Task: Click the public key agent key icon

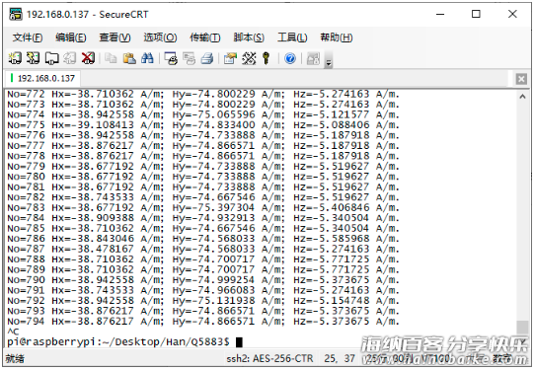Action: coord(267,58)
